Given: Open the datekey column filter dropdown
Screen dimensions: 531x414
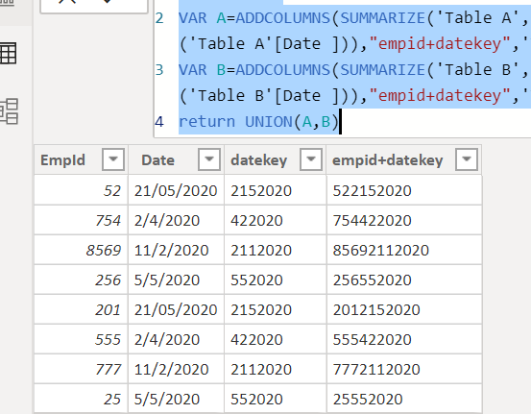Looking at the screenshot, I should pos(311,159).
